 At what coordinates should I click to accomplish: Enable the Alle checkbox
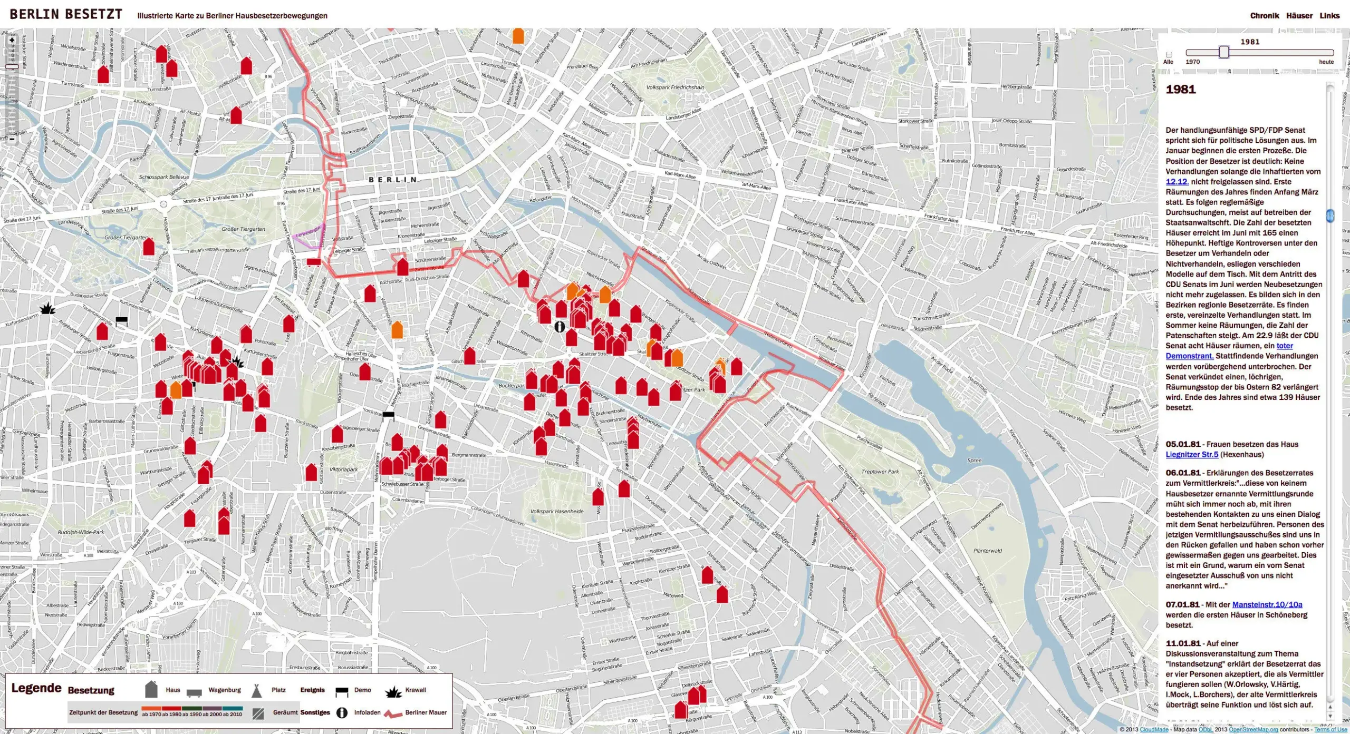[1169, 54]
